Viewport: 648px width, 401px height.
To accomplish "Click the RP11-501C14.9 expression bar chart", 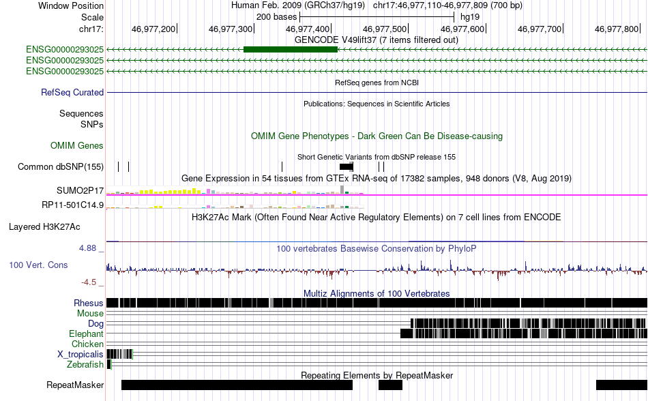I will point(235,206).
